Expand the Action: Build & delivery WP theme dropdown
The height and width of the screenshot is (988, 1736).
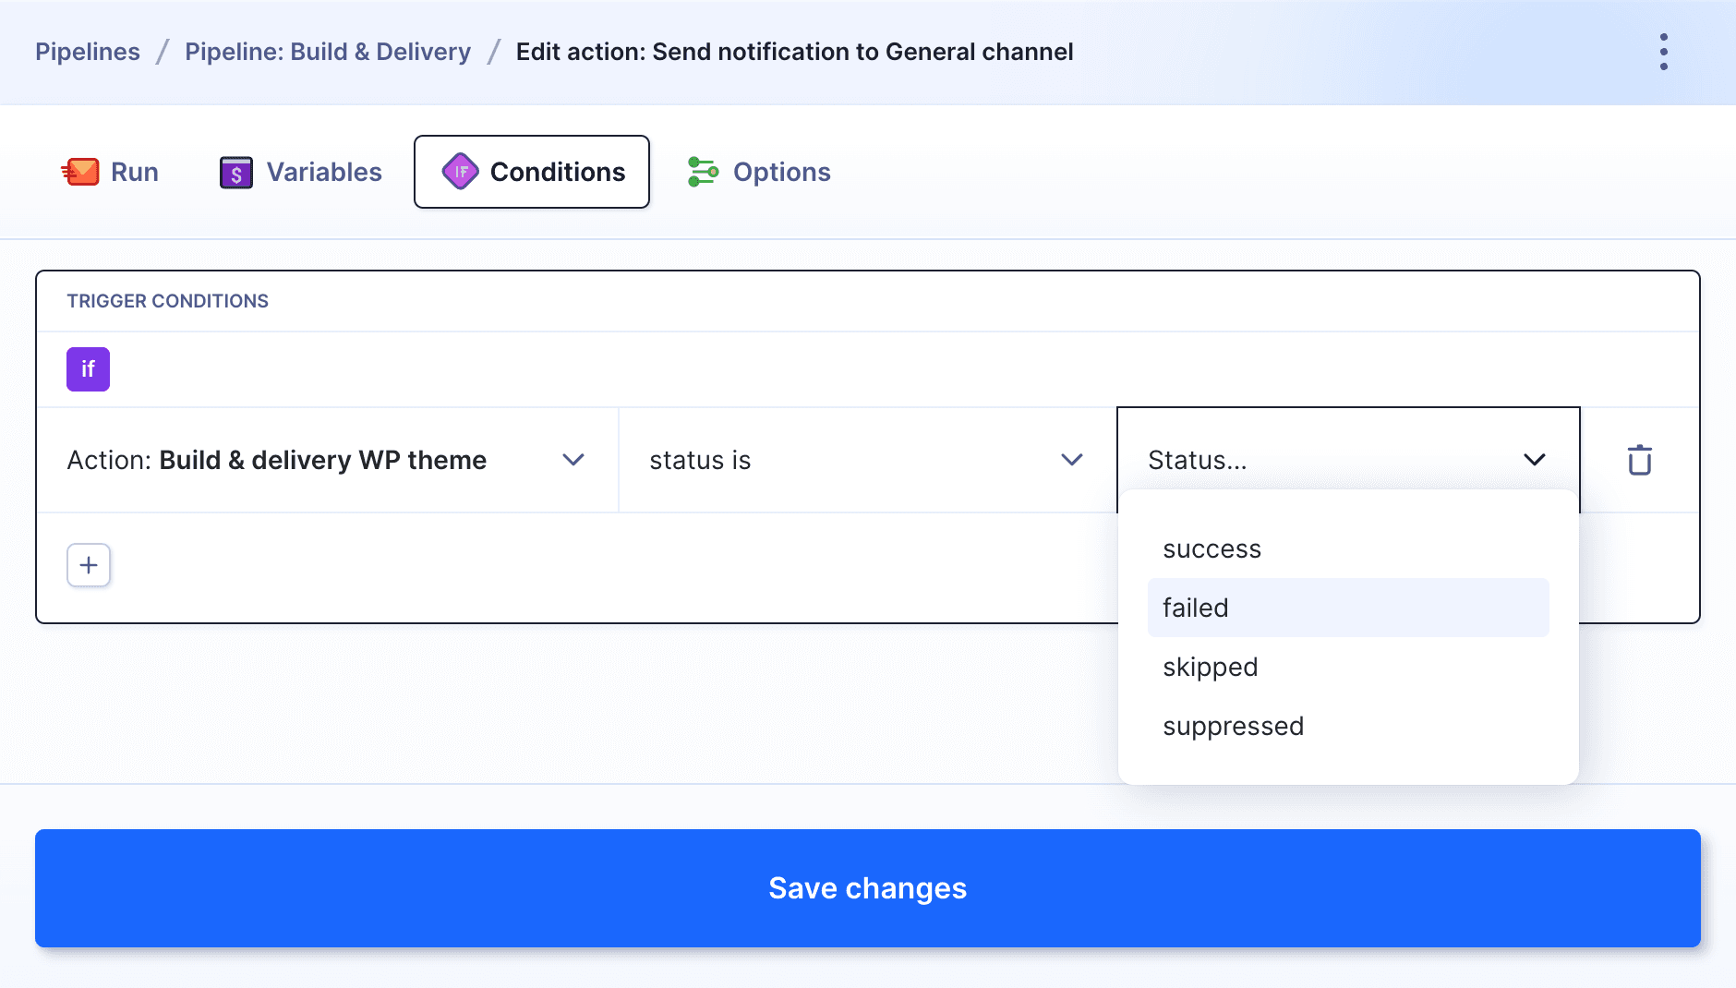click(327, 460)
